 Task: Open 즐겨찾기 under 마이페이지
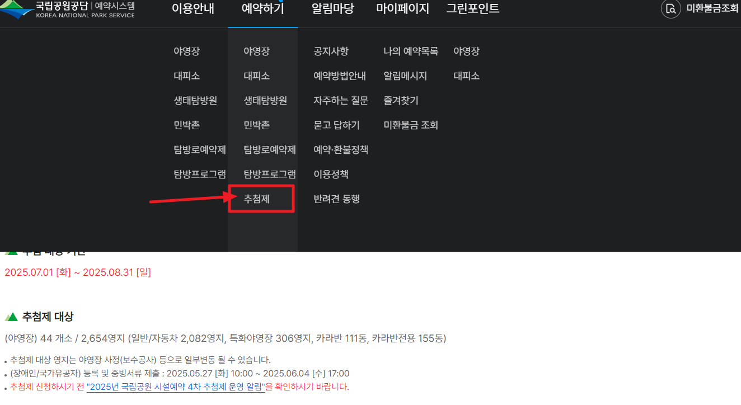pyautogui.click(x=401, y=101)
